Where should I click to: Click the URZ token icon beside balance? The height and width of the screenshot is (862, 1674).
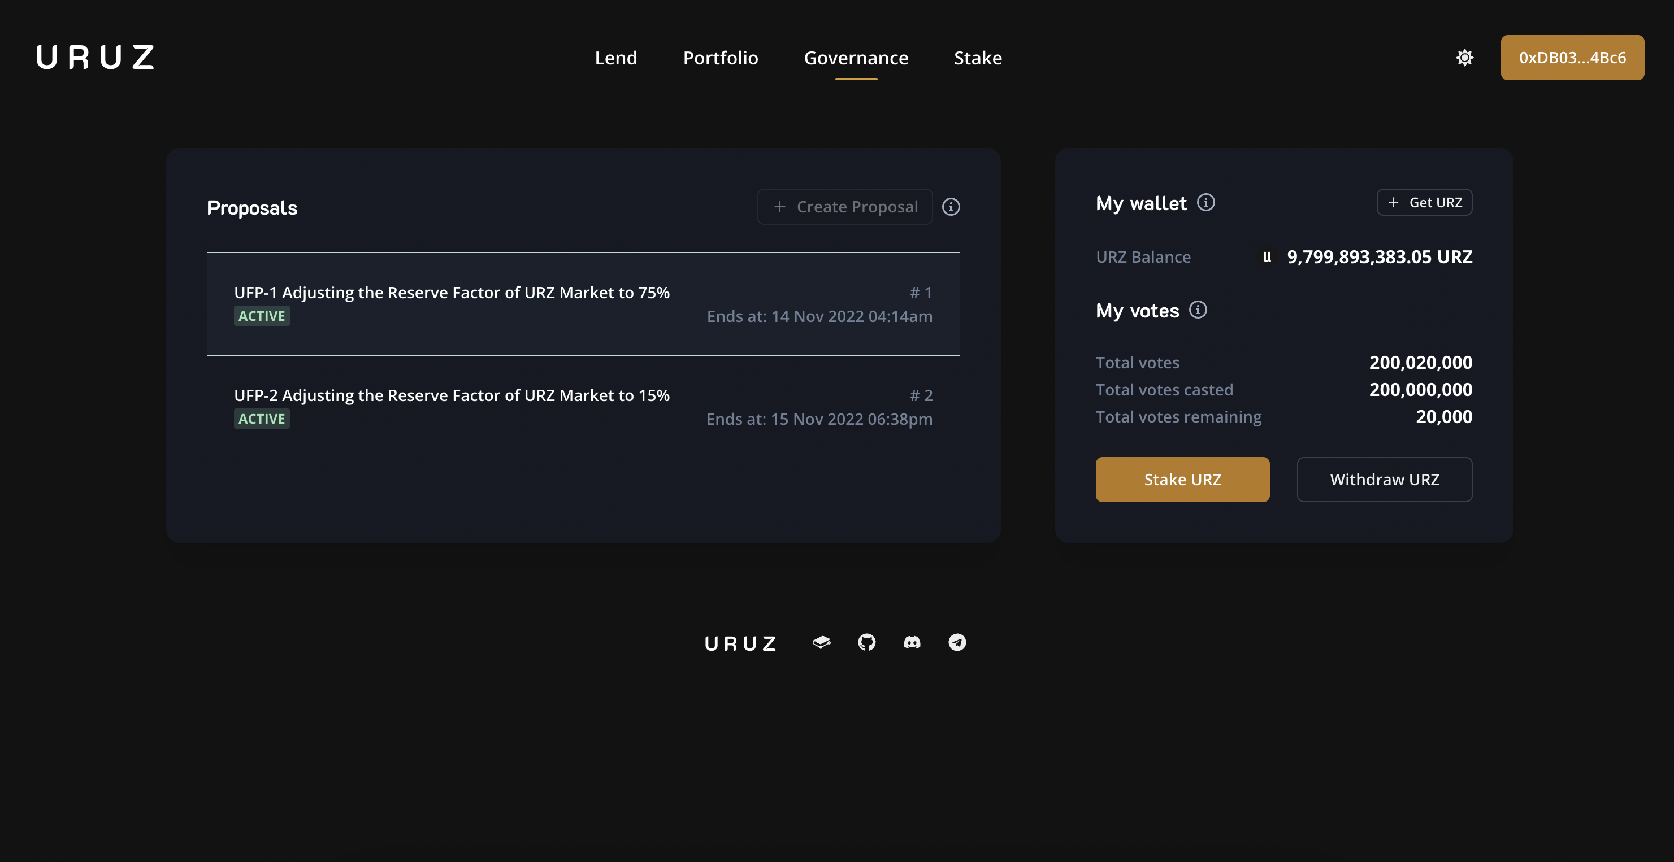(1267, 257)
